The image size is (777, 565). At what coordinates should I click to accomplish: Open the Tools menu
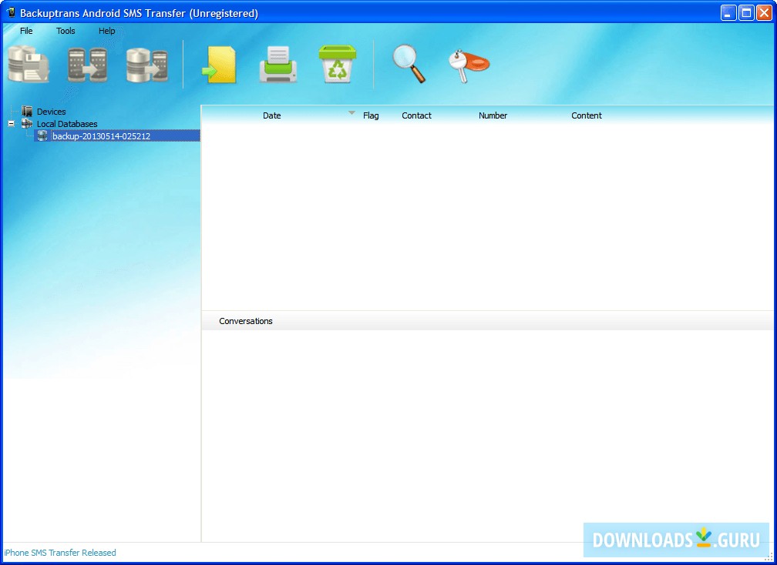coord(65,31)
